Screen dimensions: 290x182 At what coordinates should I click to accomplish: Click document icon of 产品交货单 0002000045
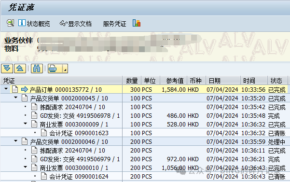tap(25, 98)
